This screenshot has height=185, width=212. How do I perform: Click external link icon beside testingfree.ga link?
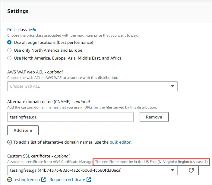[x=43, y=180]
